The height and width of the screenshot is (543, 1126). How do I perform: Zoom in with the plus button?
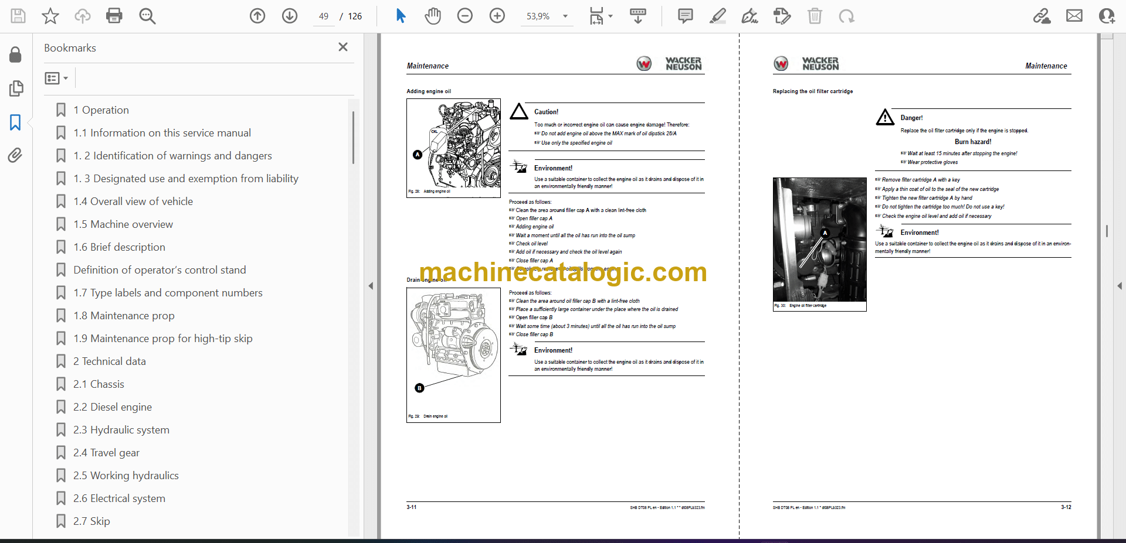point(497,16)
